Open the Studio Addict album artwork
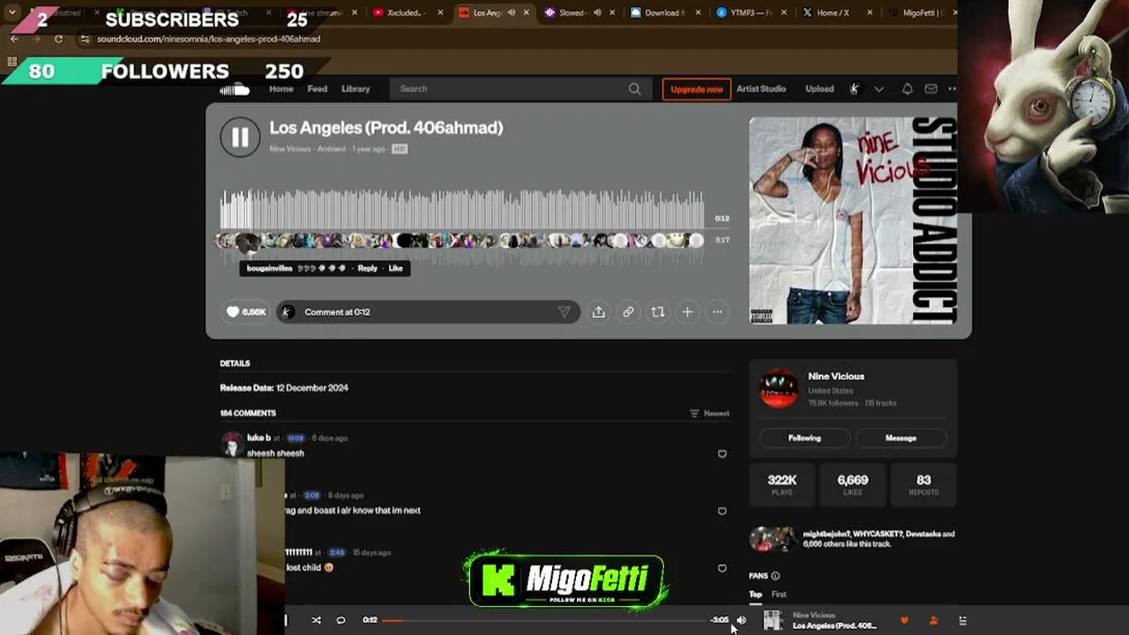The image size is (1129, 635). pos(853,220)
